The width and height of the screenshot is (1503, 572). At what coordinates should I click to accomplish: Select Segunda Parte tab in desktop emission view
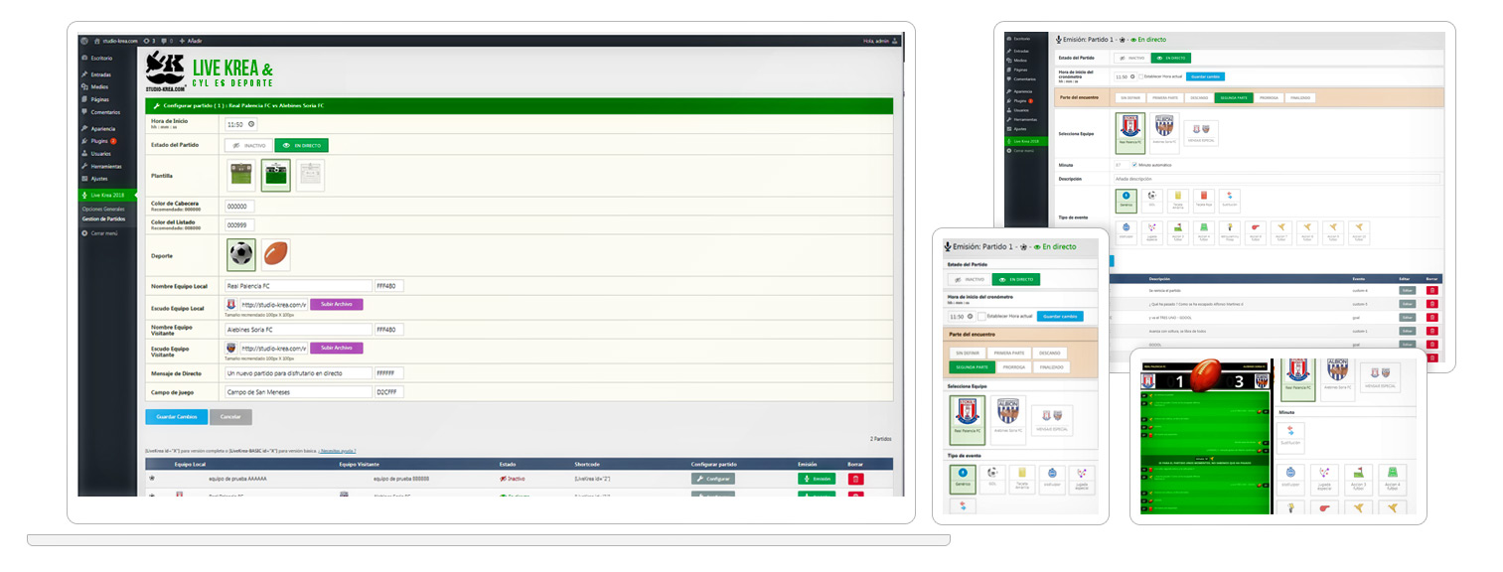1232,97
